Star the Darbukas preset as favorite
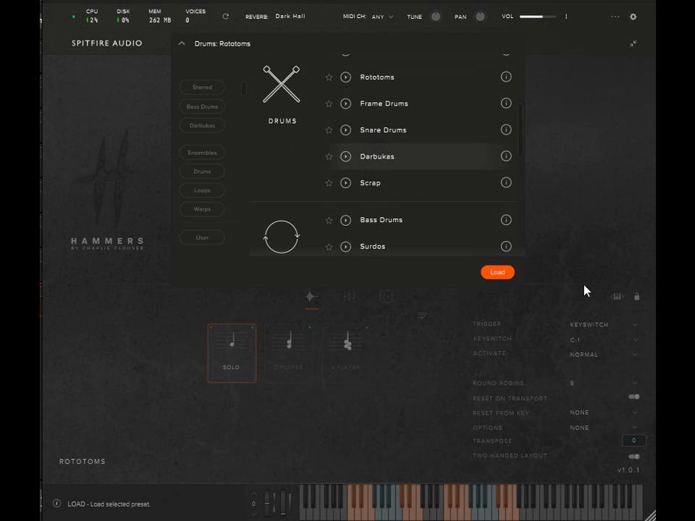This screenshot has width=695, height=521. pos(329,156)
